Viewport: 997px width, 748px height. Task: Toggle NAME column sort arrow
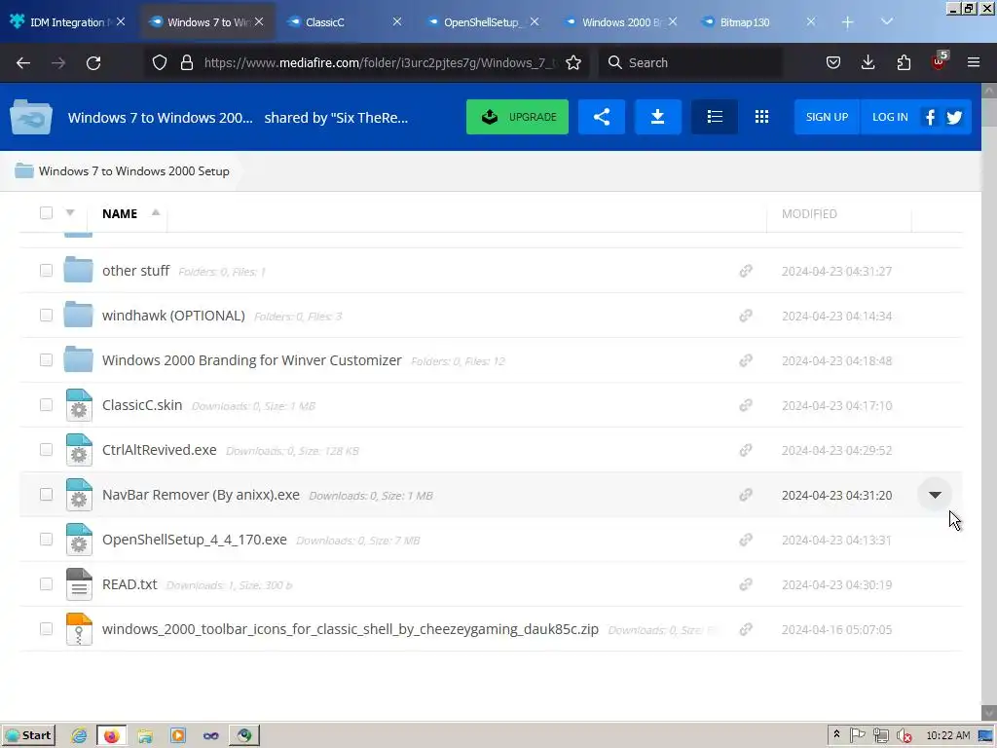(x=156, y=212)
